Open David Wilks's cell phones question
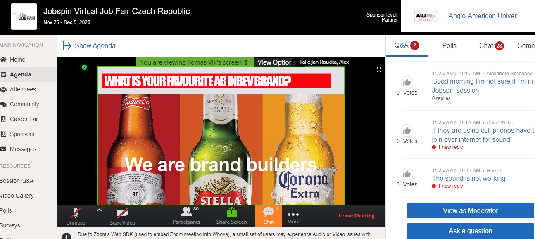The image size is (535, 239). (x=483, y=135)
